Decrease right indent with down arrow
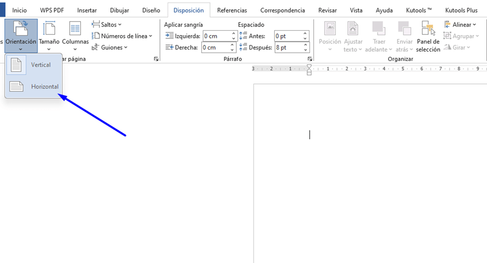487x263 pixels. tap(233, 50)
